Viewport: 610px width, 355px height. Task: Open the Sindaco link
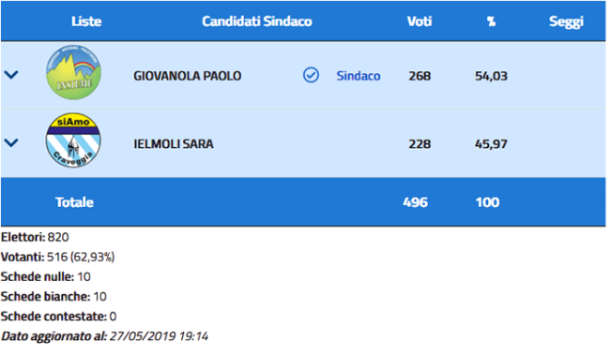(x=358, y=76)
